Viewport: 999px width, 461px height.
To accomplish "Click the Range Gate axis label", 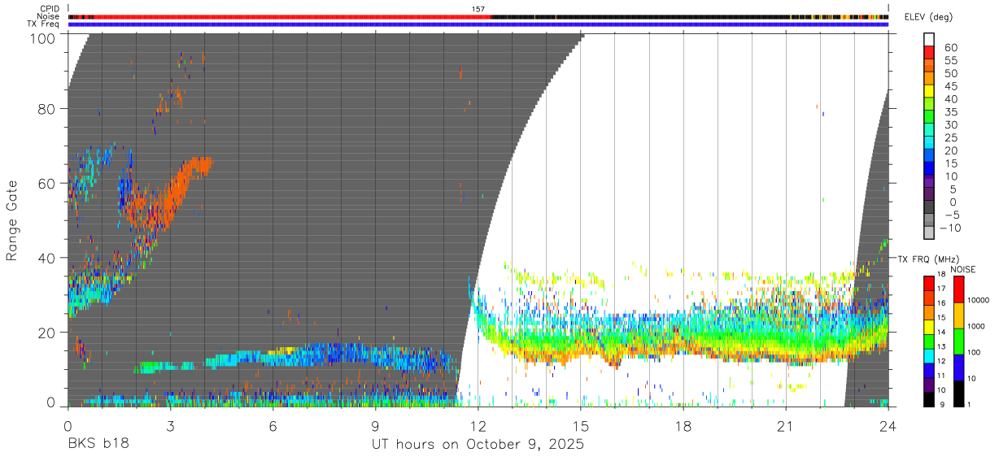I will [12, 220].
